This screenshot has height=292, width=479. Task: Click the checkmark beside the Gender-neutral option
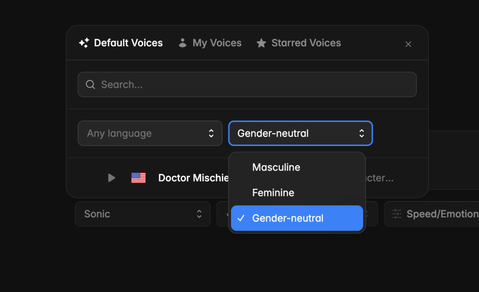coord(241,218)
